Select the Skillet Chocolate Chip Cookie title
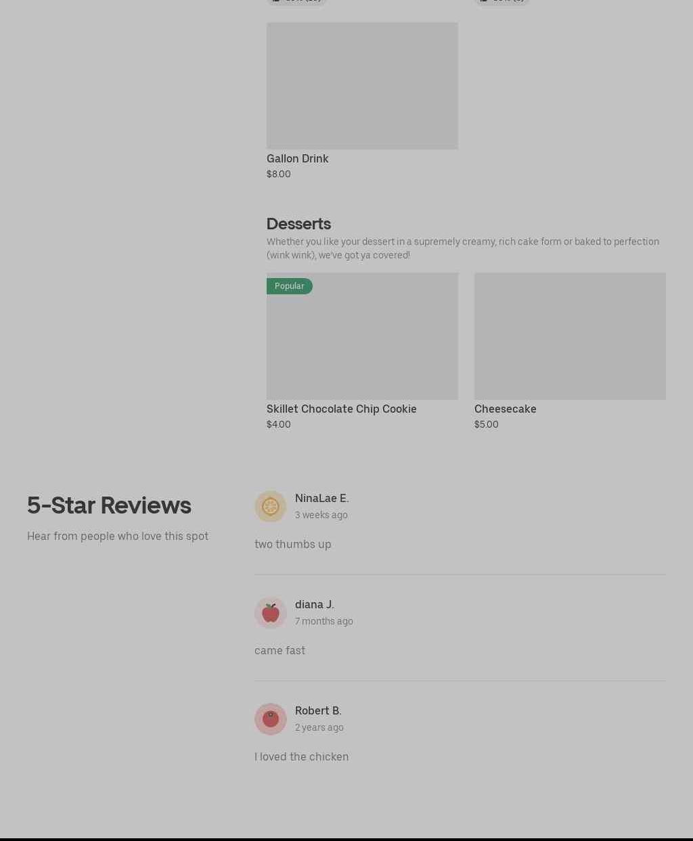This screenshot has height=841, width=693. (341, 409)
